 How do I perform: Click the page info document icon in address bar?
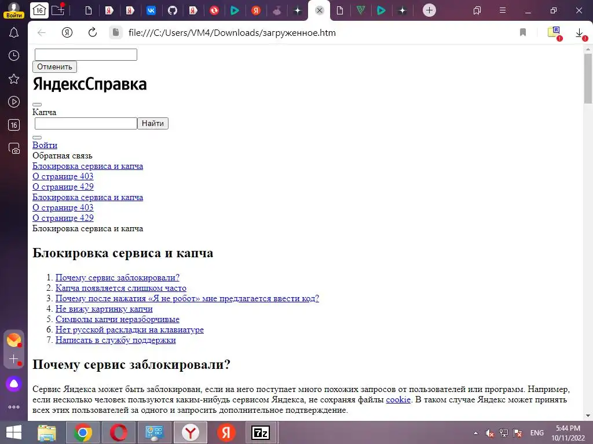116,32
